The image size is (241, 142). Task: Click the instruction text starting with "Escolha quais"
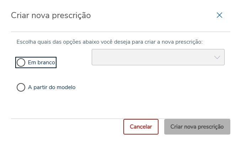point(109,42)
